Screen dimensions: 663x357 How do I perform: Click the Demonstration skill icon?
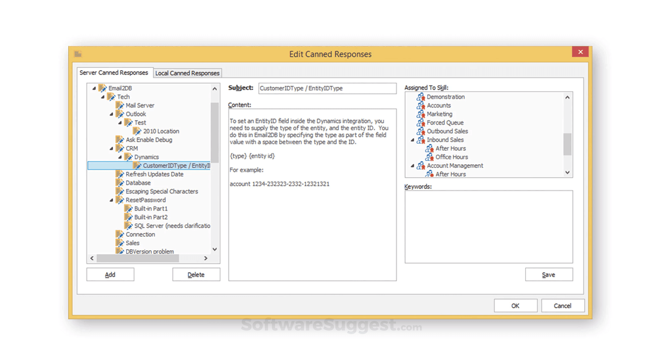(421, 97)
